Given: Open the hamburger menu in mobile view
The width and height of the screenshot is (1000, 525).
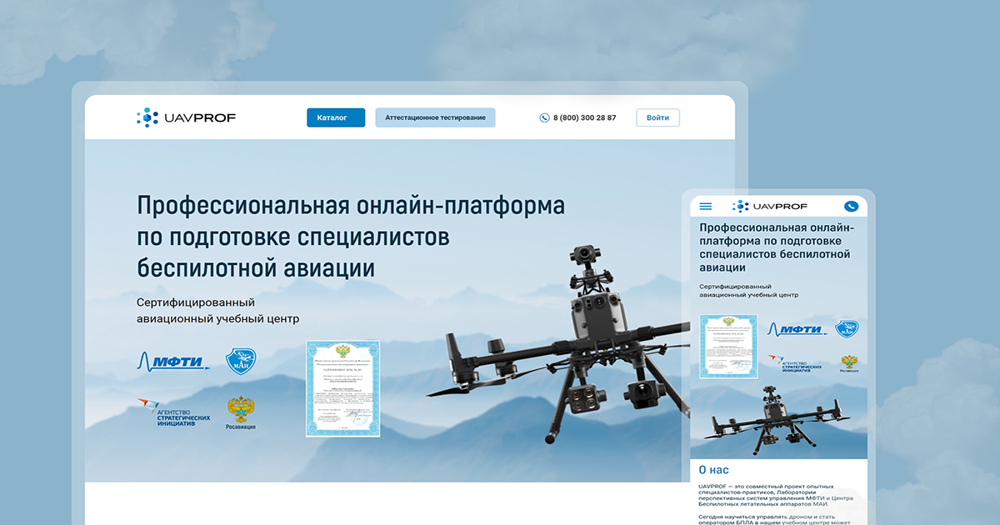Looking at the screenshot, I should (x=706, y=206).
